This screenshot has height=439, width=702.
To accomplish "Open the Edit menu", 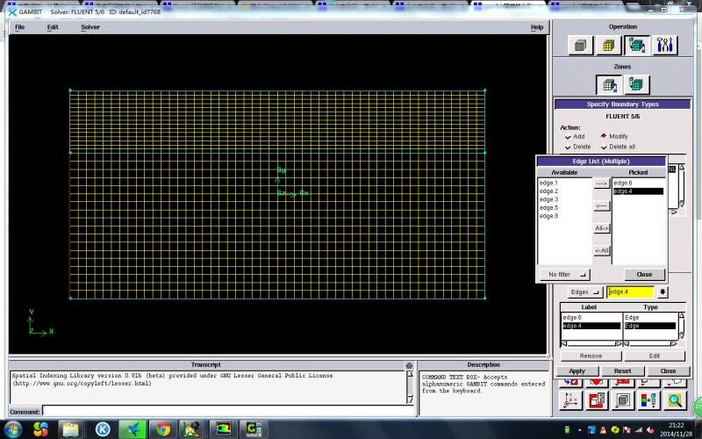I will coord(53,27).
